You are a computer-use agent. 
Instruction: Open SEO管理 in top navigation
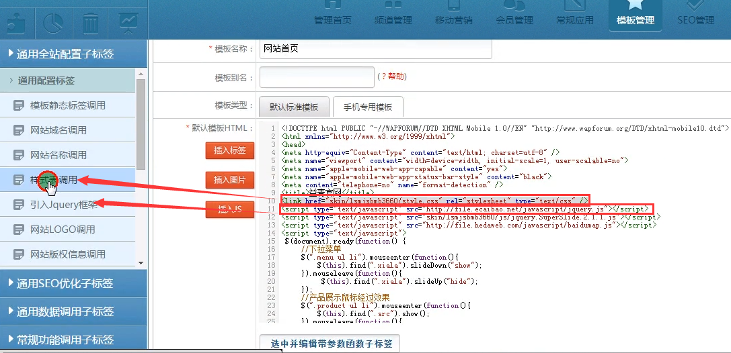pyautogui.click(x=695, y=15)
